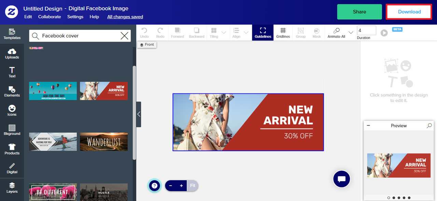Select the Be Different template thumbnail
The width and height of the screenshot is (437, 201).
click(x=53, y=192)
